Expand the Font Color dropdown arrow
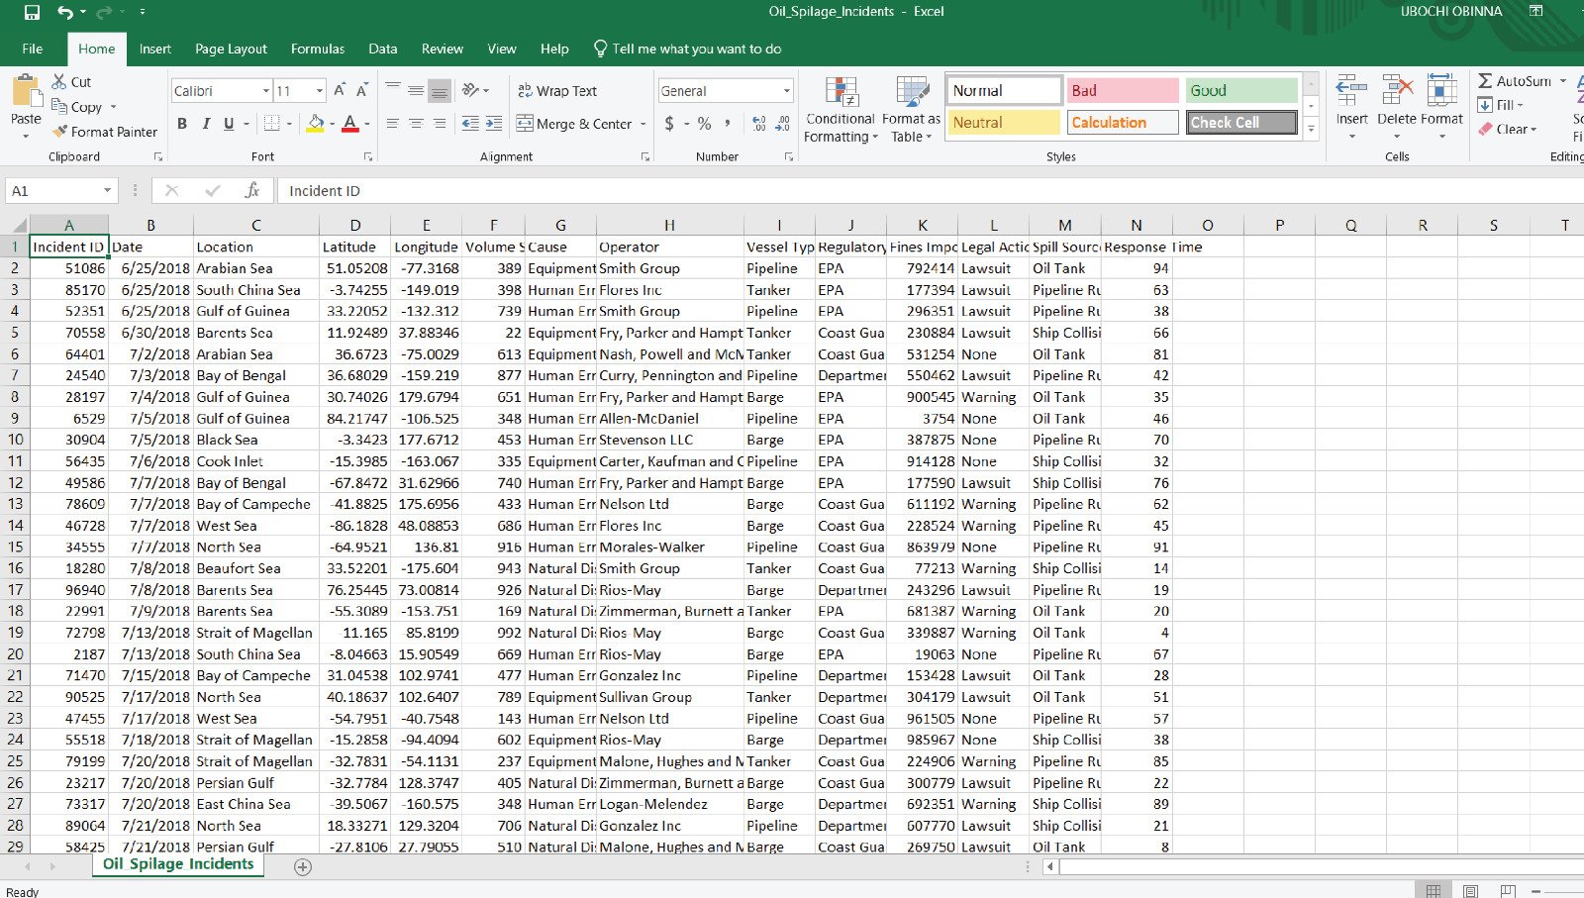The image size is (1584, 898). 367,124
